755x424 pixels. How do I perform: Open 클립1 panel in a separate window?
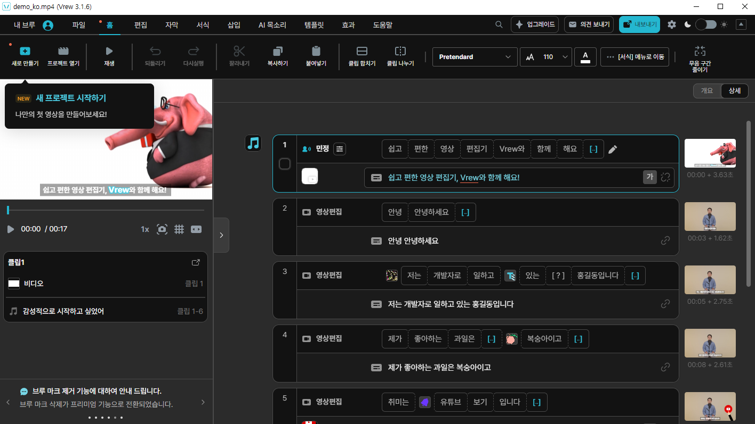click(196, 262)
